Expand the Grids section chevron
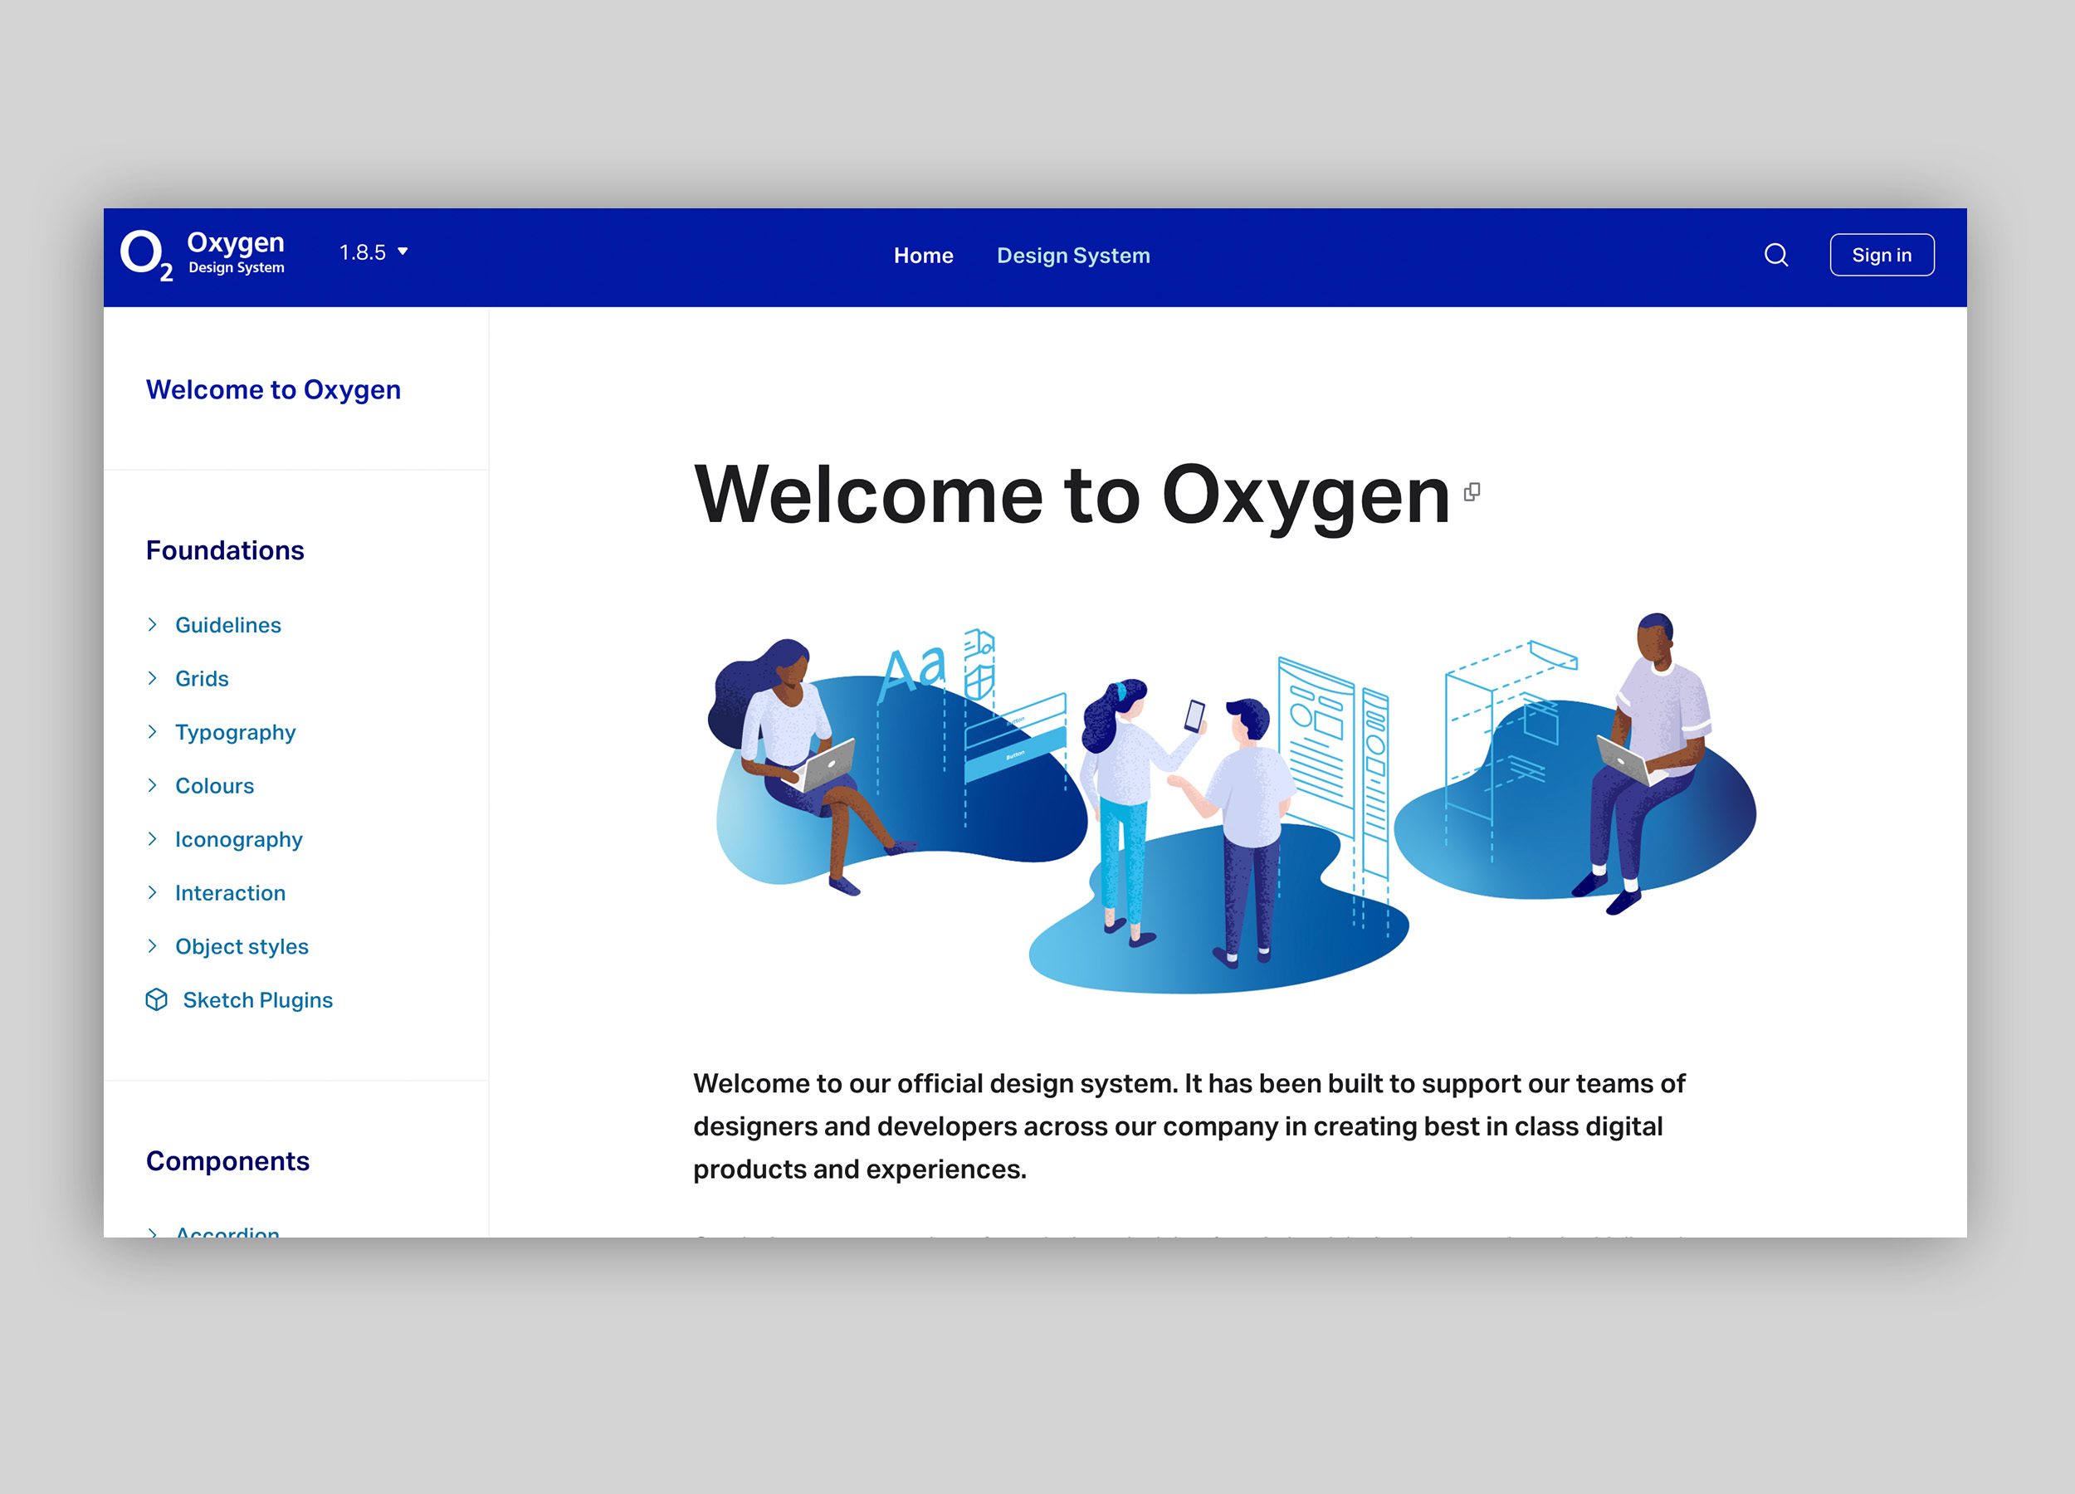The width and height of the screenshot is (2075, 1494). (153, 678)
